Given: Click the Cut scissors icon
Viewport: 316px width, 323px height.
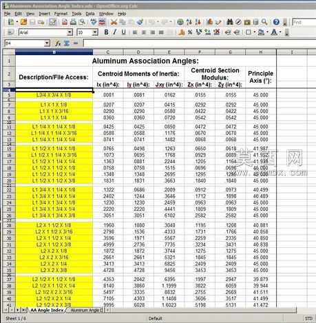Looking at the screenshot, I should pos(114,22).
